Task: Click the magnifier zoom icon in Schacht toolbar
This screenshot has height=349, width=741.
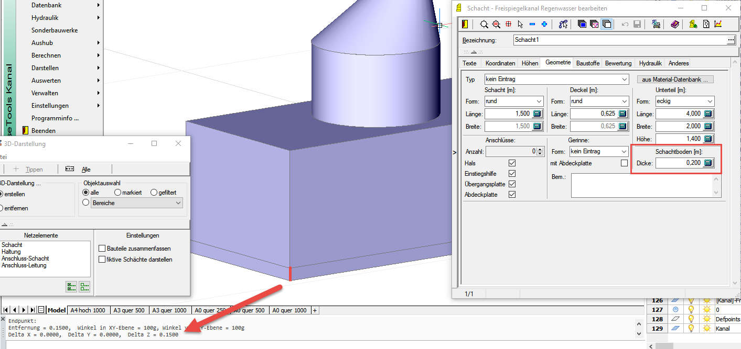Action: click(484, 24)
